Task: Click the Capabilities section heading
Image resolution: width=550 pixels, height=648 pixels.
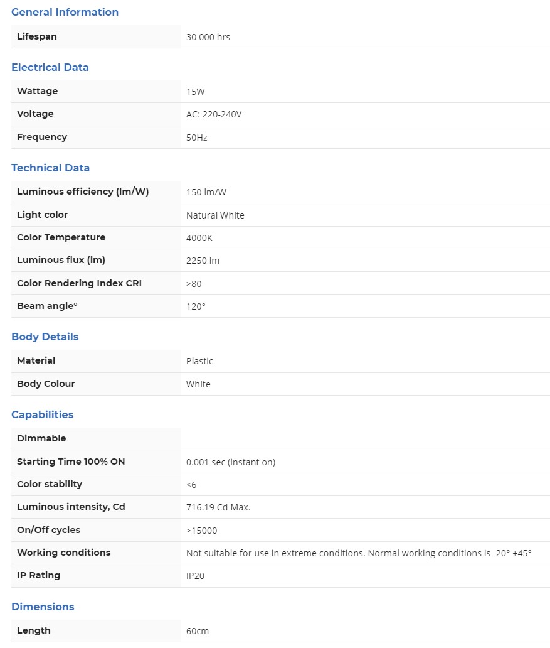Action: (x=42, y=414)
